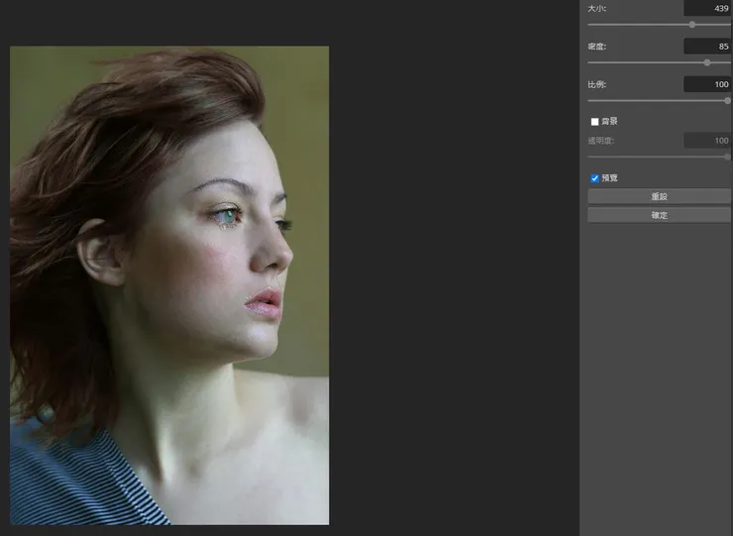Click the 大小 text label
Screen dimensions: 733x536
click(597, 8)
